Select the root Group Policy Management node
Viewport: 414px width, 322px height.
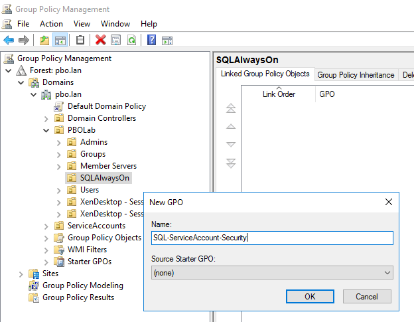[64, 58]
